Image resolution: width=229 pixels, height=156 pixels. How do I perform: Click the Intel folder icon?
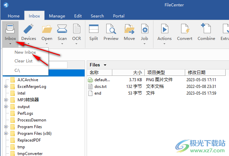[x=12, y=93]
